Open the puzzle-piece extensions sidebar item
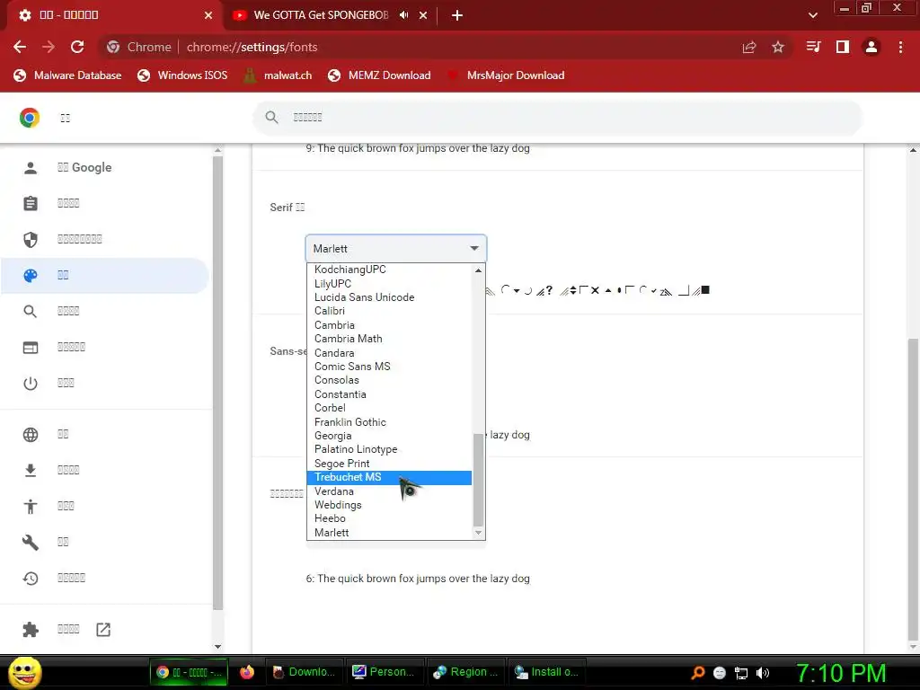Screen dimensions: 920x690 (31, 630)
